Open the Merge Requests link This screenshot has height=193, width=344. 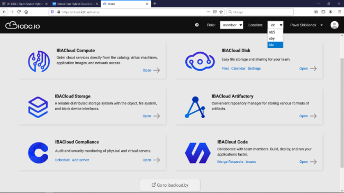230,162
